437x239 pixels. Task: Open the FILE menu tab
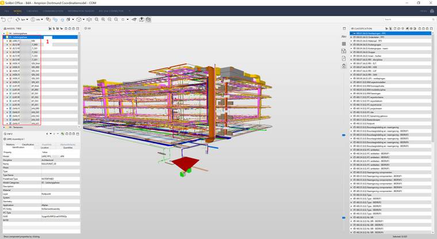(x=7, y=11)
